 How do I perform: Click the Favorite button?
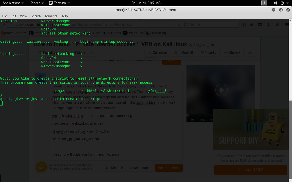208,53
